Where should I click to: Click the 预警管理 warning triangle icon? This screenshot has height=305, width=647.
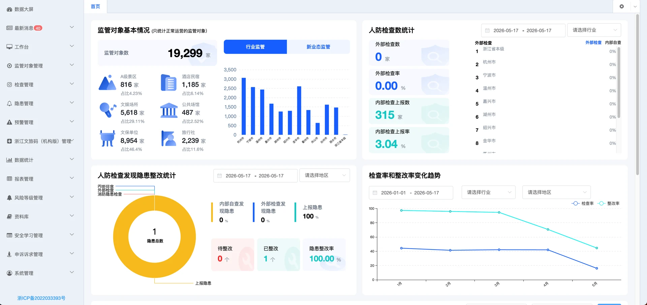click(x=9, y=122)
